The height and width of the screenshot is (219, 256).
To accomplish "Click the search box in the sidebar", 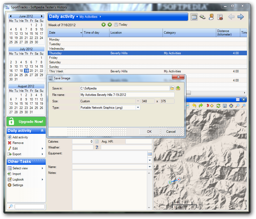I will coord(30,207).
